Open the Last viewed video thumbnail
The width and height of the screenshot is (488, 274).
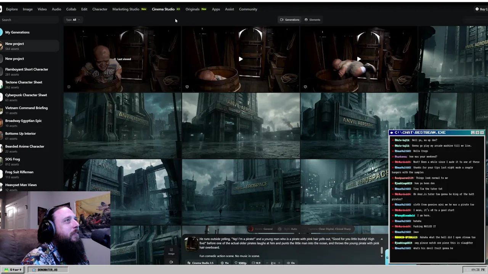pyautogui.click(x=122, y=59)
